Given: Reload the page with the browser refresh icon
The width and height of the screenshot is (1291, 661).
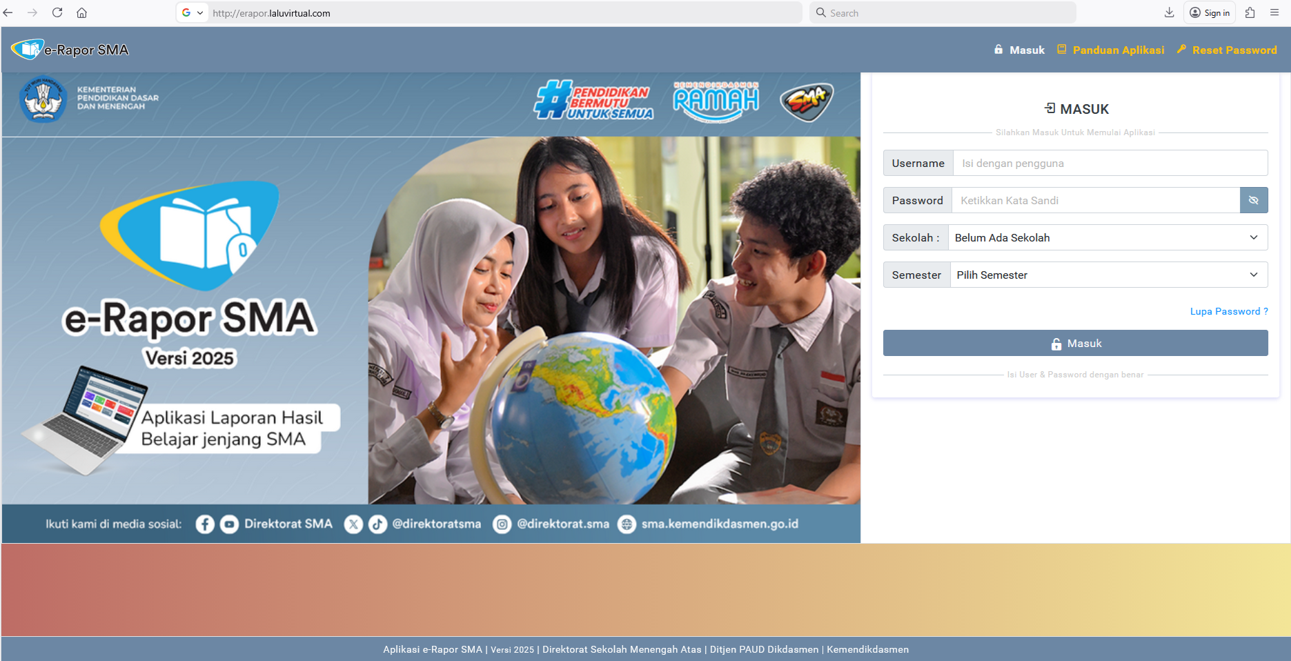Looking at the screenshot, I should click(57, 12).
